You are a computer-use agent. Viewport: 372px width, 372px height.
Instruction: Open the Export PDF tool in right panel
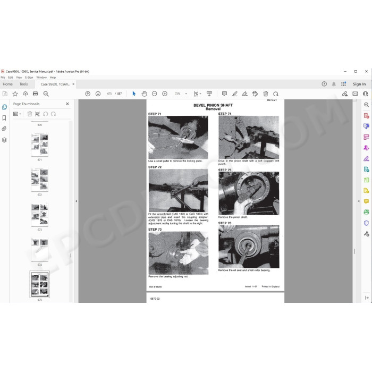366,169
